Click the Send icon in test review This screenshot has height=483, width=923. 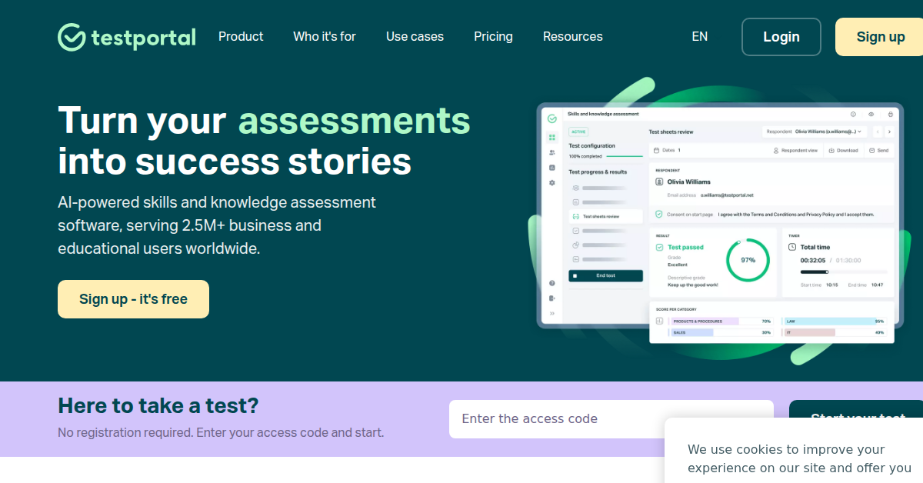[871, 151]
